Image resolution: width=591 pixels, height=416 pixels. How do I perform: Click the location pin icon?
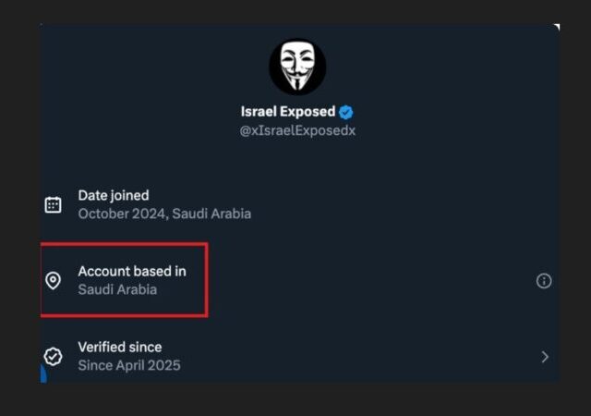[54, 280]
